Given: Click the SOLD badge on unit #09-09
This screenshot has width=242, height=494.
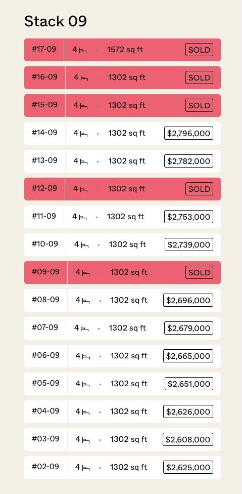Looking at the screenshot, I should (199, 272).
